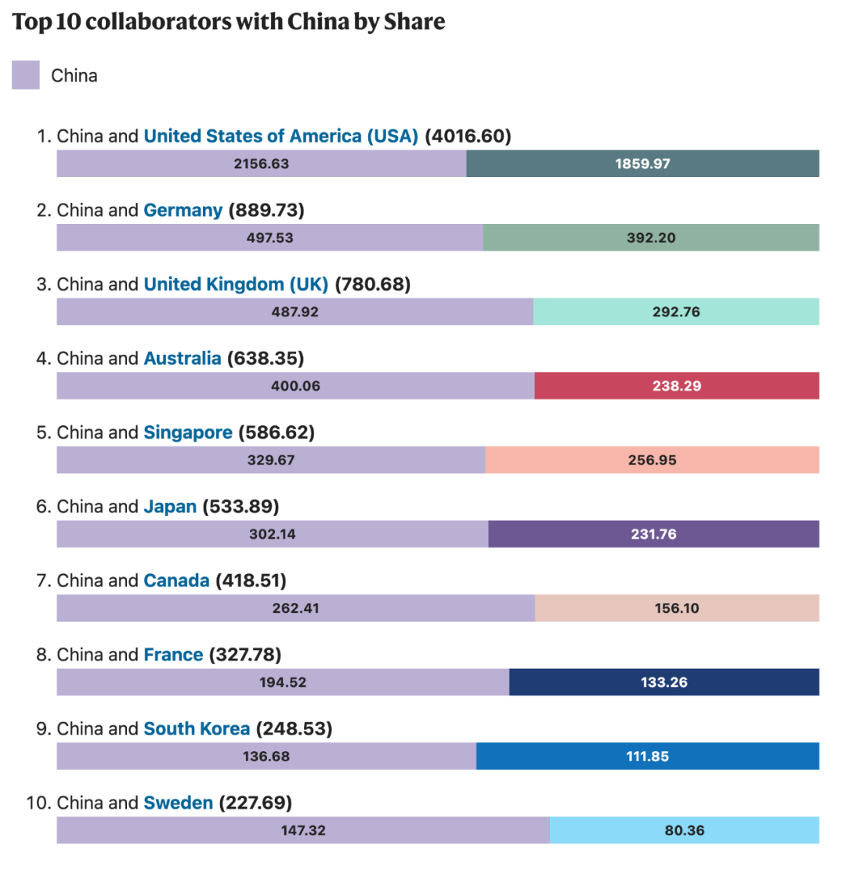Follow the United Kingdom (UK) link
This screenshot has width=846, height=874.
click(x=236, y=284)
